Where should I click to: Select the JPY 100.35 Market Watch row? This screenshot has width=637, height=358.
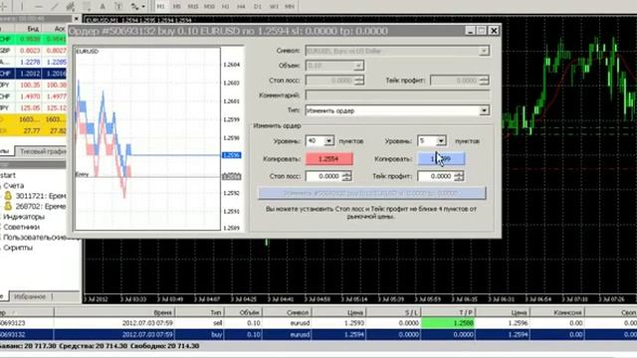(x=33, y=85)
